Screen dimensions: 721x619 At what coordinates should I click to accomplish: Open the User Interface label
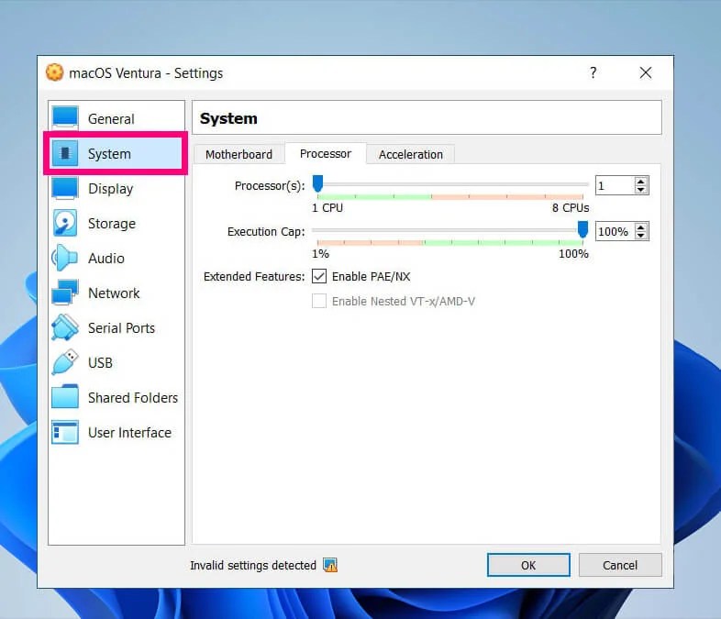129,433
